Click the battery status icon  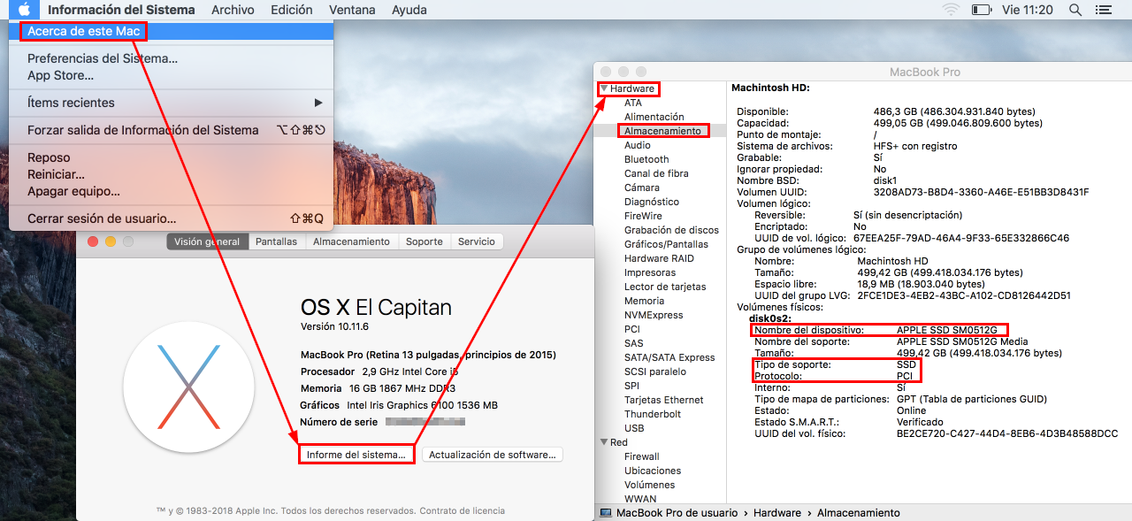point(982,10)
